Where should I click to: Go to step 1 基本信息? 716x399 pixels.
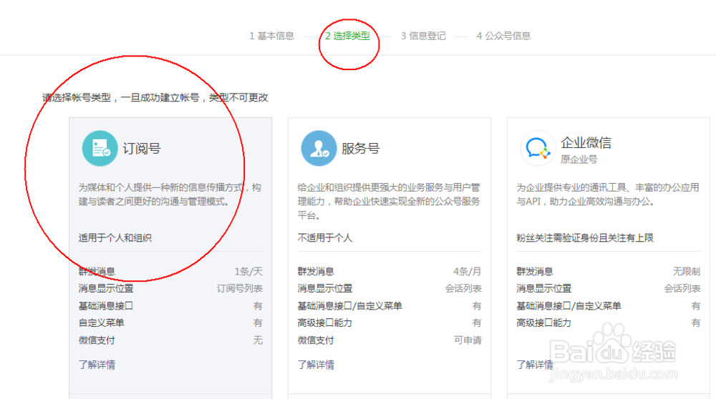[271, 36]
